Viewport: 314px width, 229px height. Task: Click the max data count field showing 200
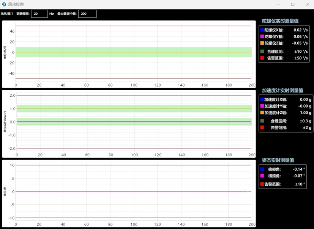[87, 14]
